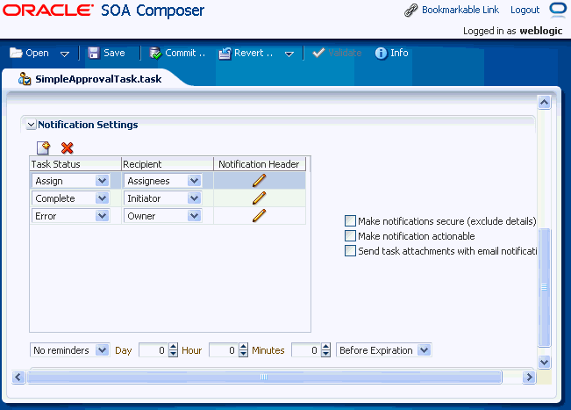This screenshot has width=571, height=410.
Task: Click the Oracle oval logo icon
Action: [558, 9]
